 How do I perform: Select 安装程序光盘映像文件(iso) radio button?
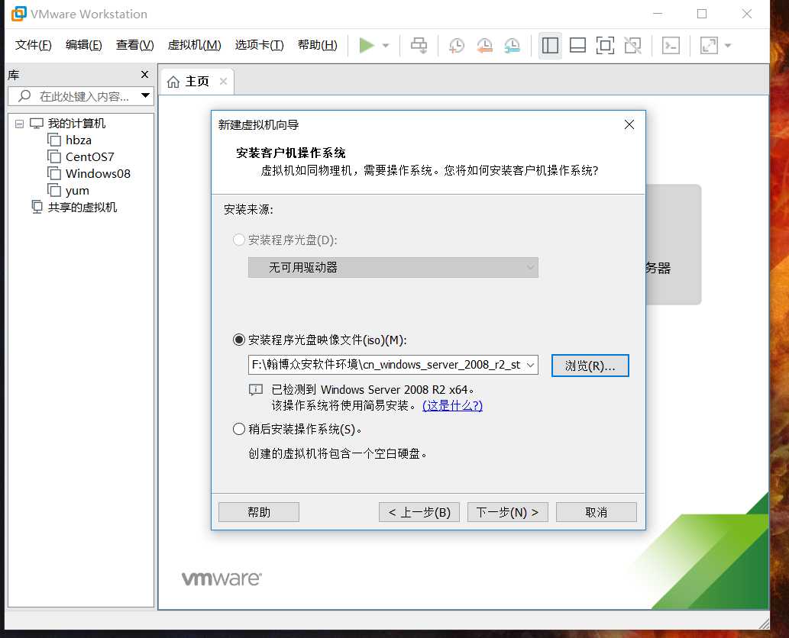pos(239,340)
